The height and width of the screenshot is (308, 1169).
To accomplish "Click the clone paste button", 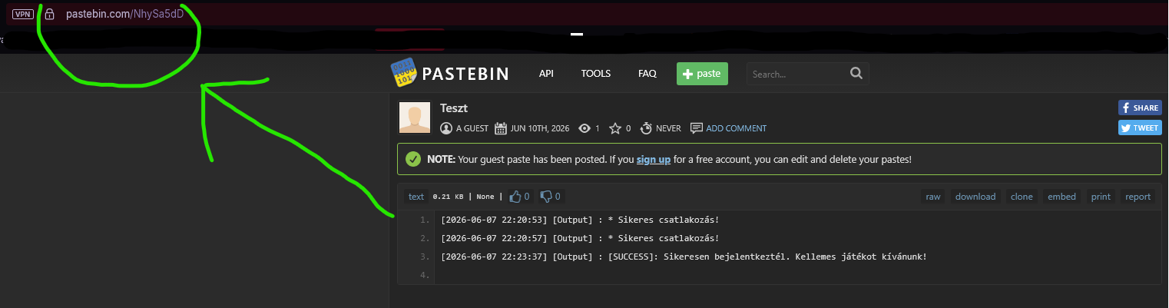I will click(x=1022, y=197).
